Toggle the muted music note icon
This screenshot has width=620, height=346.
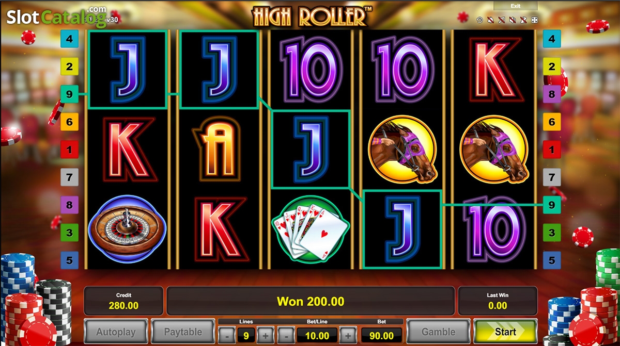click(502, 20)
